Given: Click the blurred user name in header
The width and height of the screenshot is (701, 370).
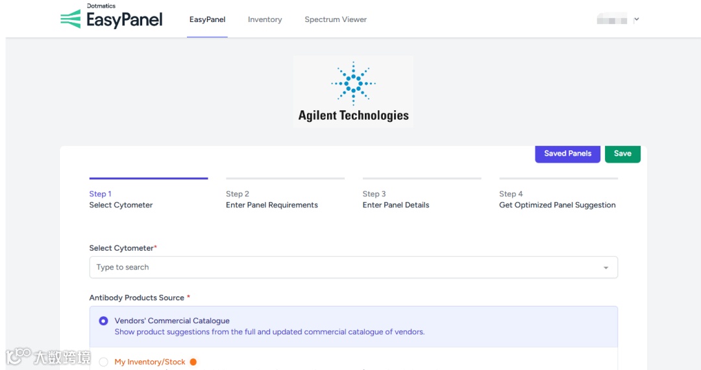Looking at the screenshot, I should tap(611, 19).
